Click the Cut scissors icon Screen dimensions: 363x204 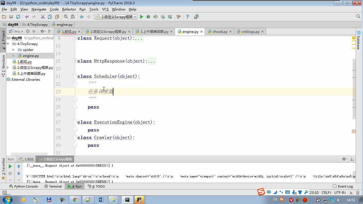[x=43, y=17]
